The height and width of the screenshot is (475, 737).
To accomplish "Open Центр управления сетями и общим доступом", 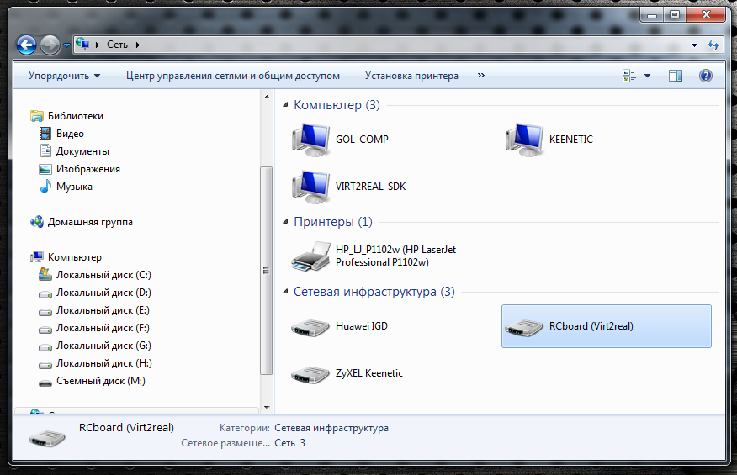I will [x=233, y=76].
